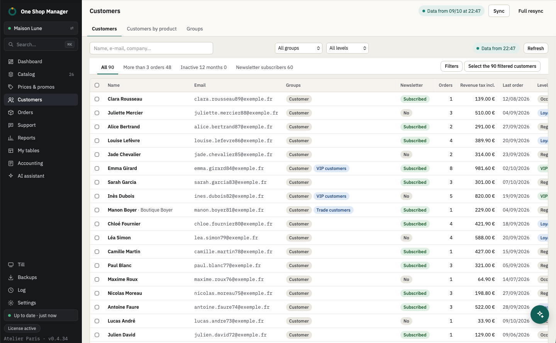
Task: Open the Dashboard icon in sidebar
Action: (x=11, y=62)
